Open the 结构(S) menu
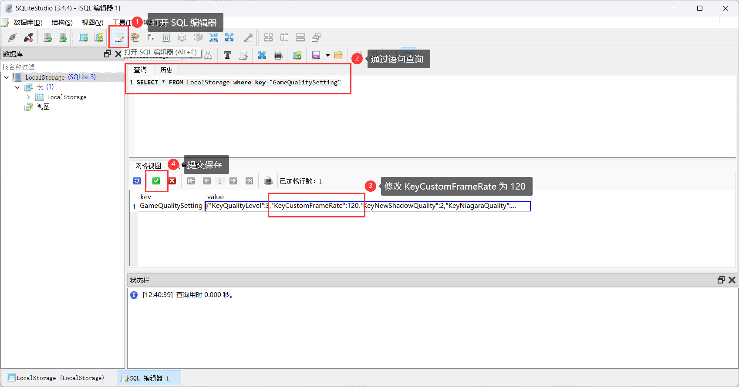 click(x=62, y=23)
